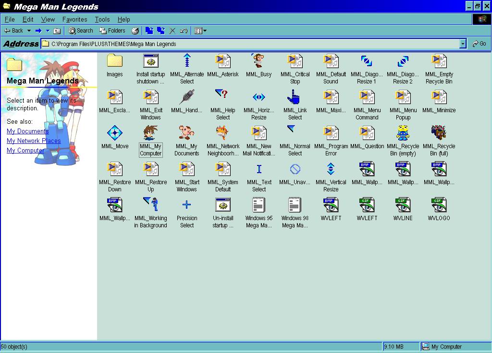Select the MML_Diago... Resize 2 cursor
This screenshot has width=492, height=353.
(403, 69)
